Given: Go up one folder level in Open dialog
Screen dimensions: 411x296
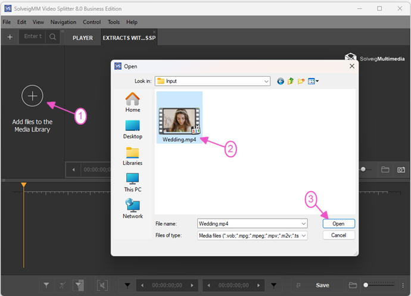Looking at the screenshot, I should (291, 81).
